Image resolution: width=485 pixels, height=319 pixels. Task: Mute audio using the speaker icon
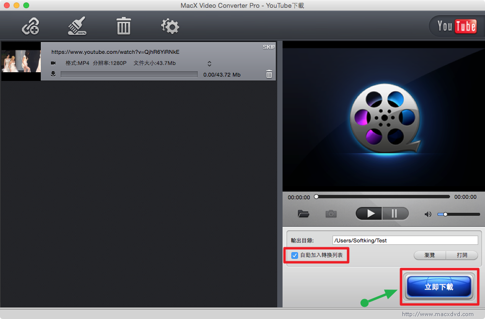[428, 214]
